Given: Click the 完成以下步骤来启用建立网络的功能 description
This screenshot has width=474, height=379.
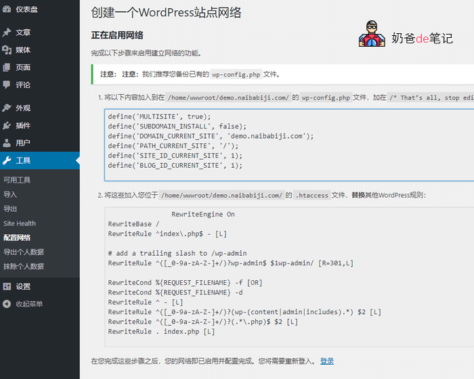Looking at the screenshot, I should (146, 53).
